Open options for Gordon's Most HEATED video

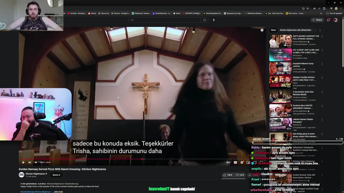click(x=322, y=106)
